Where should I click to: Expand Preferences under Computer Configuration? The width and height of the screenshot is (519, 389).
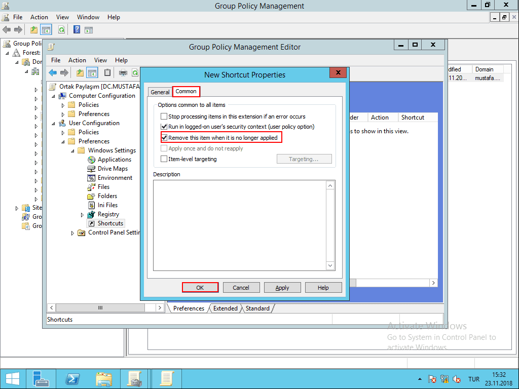click(x=63, y=114)
